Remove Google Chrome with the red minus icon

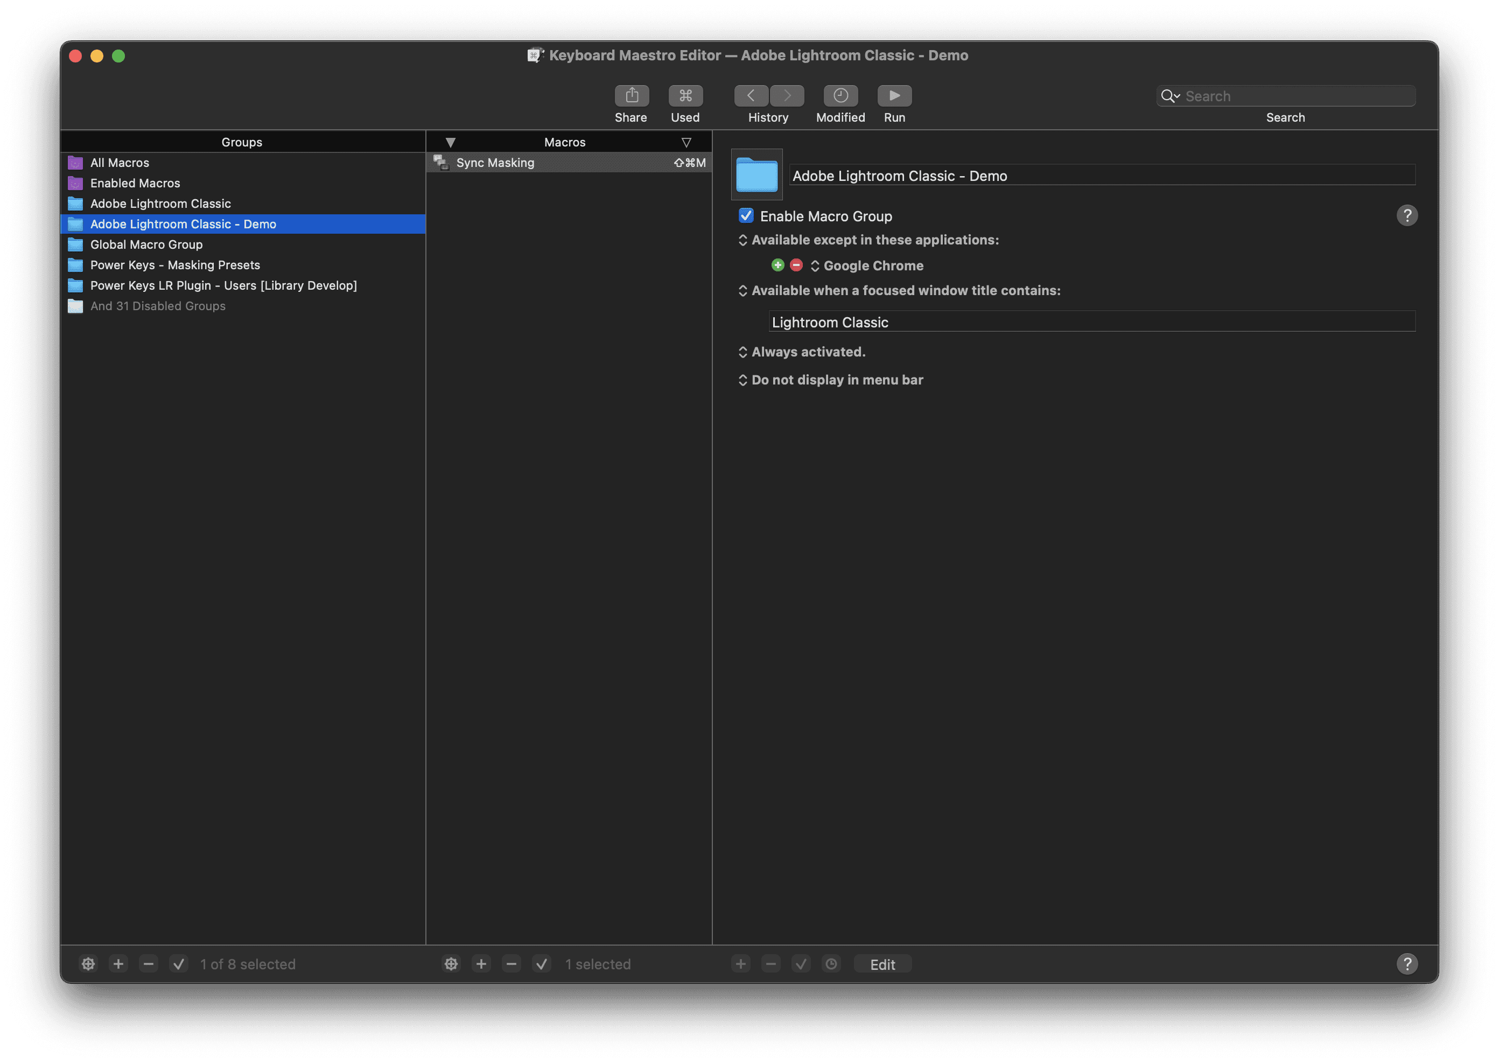tap(796, 265)
